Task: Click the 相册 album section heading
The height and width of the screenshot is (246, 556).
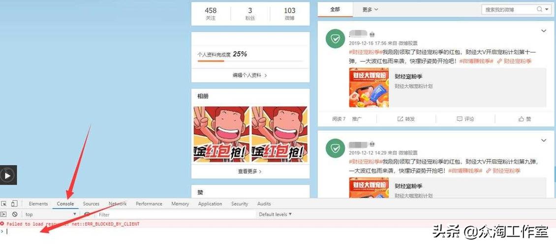Action: 203,96
